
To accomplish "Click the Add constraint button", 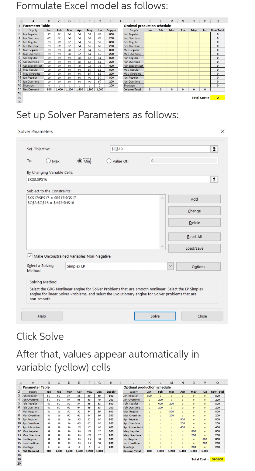I will click(194, 199).
